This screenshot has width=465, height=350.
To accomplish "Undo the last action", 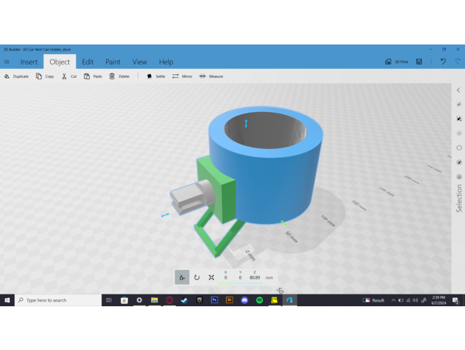I will pos(443,62).
